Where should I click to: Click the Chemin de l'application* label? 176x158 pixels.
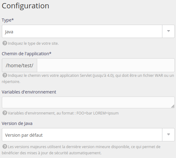(x=26, y=54)
